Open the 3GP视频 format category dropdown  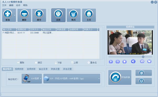[32, 79]
